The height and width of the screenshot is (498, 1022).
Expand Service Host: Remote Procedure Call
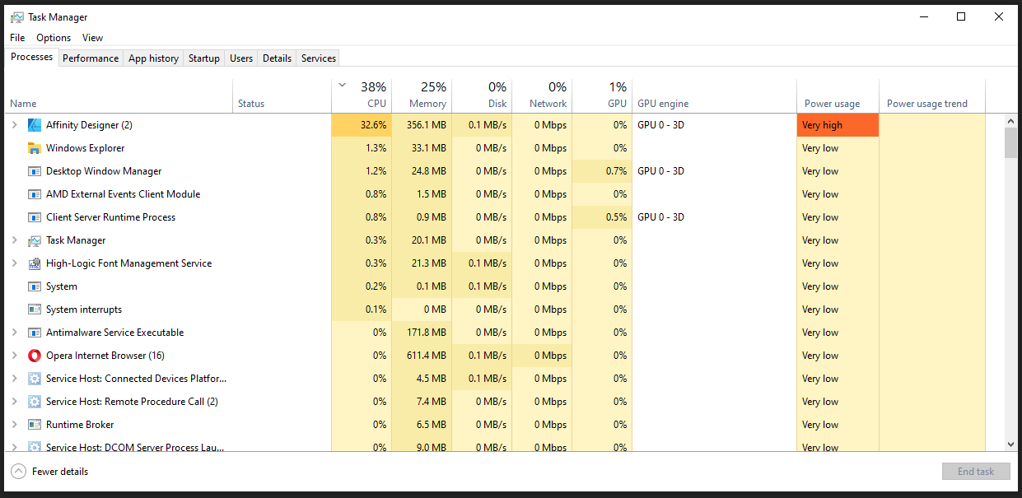click(x=14, y=402)
